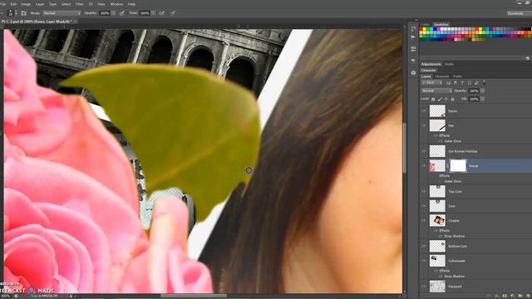Hide the Top Coin layer eye icon

[x=424, y=191]
